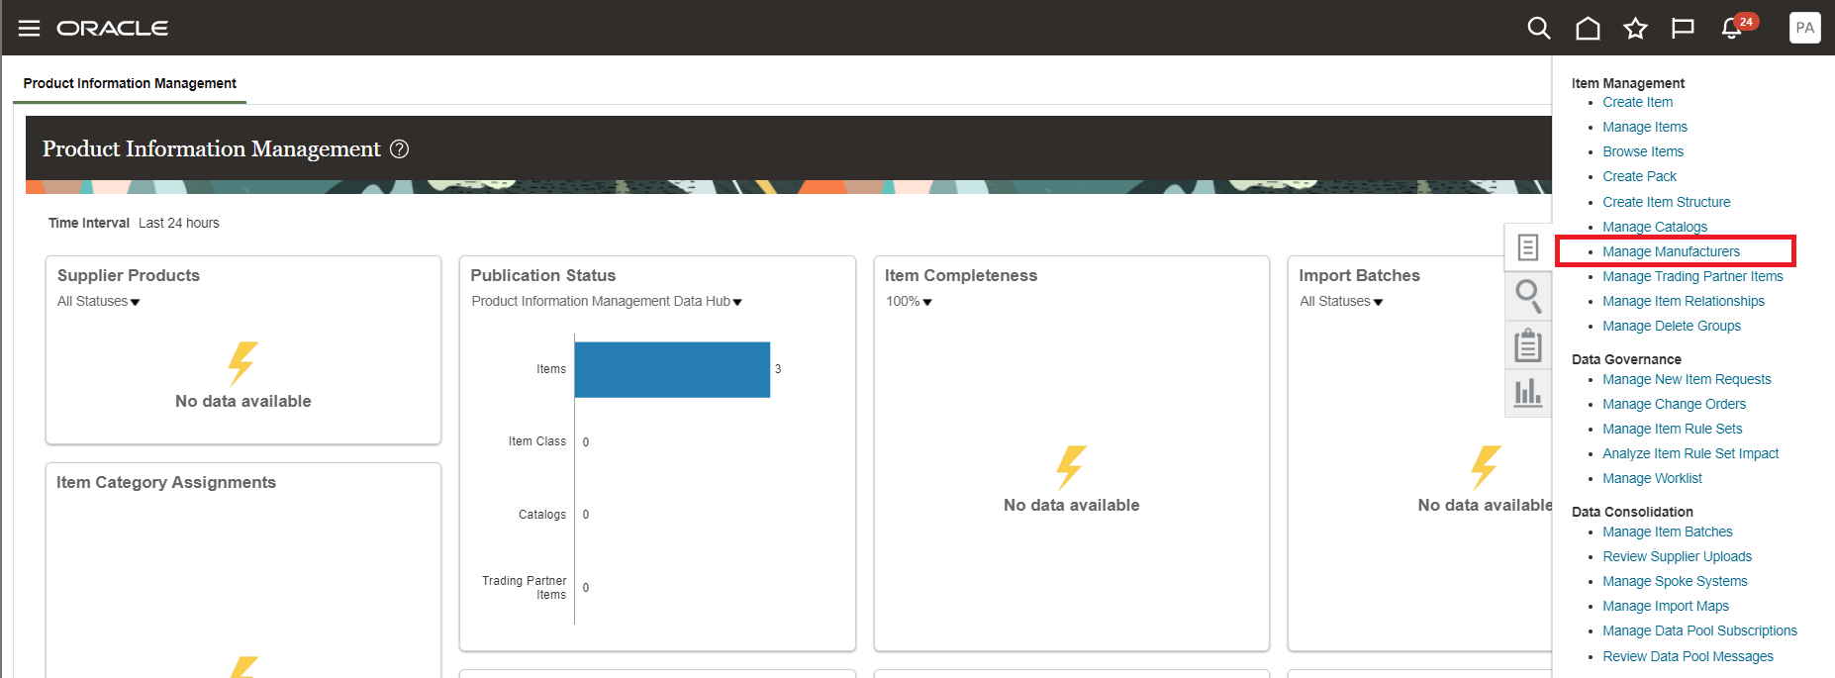This screenshot has height=678, width=1835.
Task: Open the Watchlist flag icon
Action: [1683, 28]
